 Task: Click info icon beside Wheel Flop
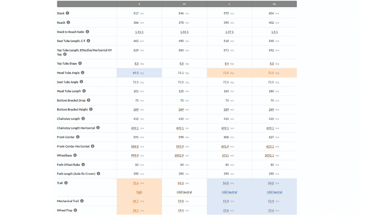tap(76, 210)
